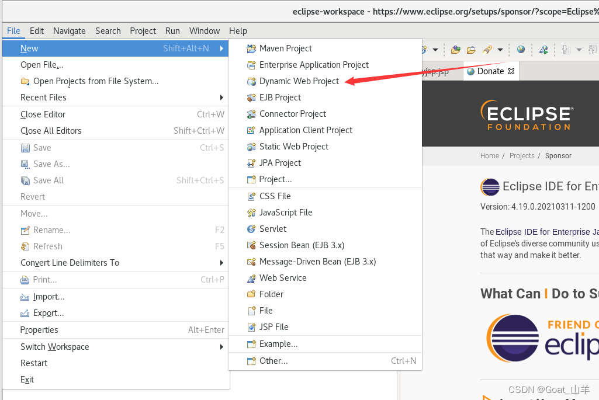Screen dimensions: 599x400
Task: Click the Servlet icon in submenu
Action: pos(251,229)
